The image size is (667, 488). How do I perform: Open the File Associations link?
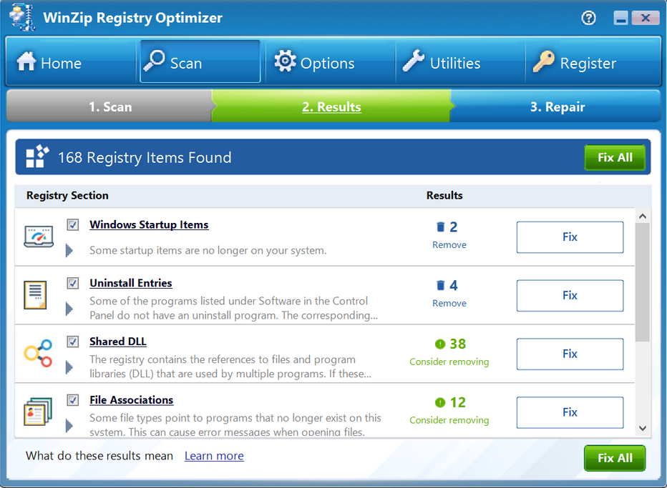[x=131, y=400]
